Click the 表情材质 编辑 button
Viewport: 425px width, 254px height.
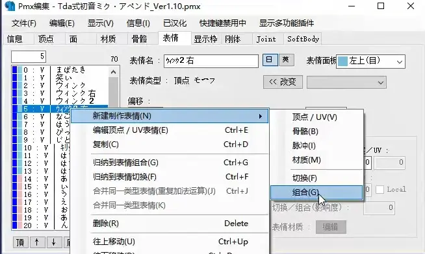(331, 227)
